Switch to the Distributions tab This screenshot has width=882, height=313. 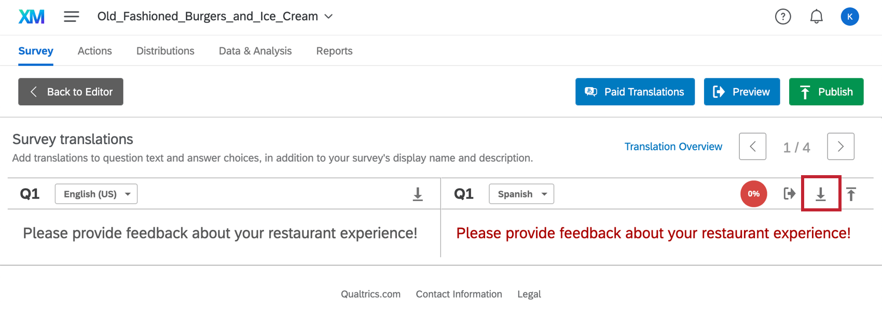tap(165, 51)
